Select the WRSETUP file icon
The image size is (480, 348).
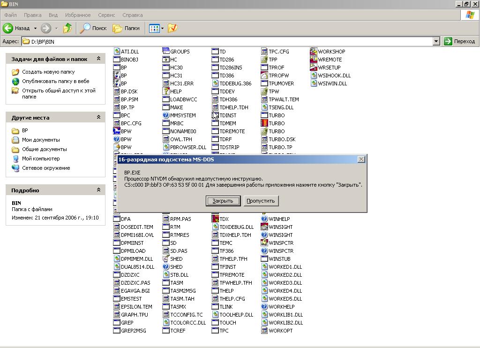(313, 68)
